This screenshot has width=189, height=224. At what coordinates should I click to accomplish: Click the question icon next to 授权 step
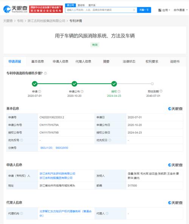(x=119, y=92)
